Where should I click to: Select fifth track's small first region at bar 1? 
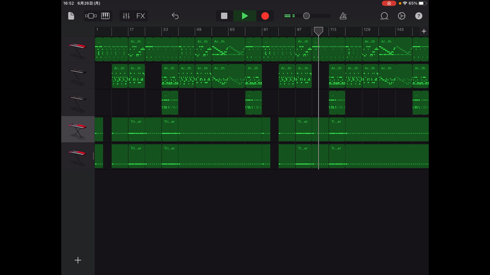click(x=99, y=156)
